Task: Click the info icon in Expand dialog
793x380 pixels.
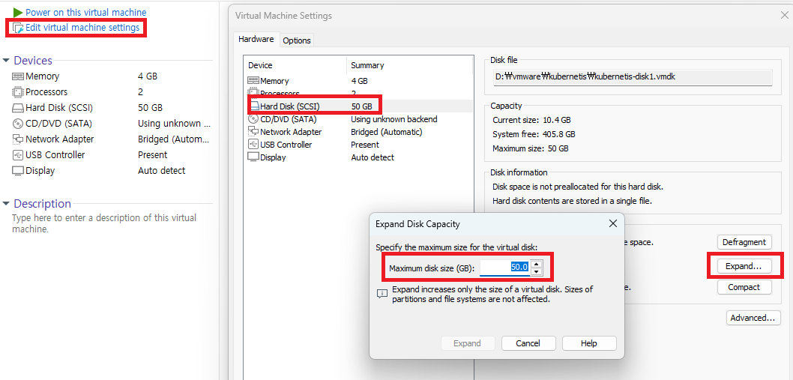Action: pyautogui.click(x=382, y=294)
